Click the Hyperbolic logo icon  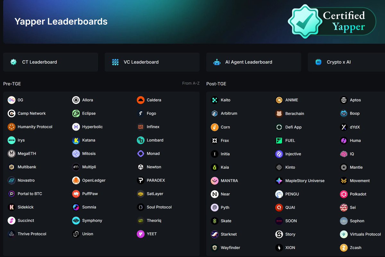click(76, 127)
